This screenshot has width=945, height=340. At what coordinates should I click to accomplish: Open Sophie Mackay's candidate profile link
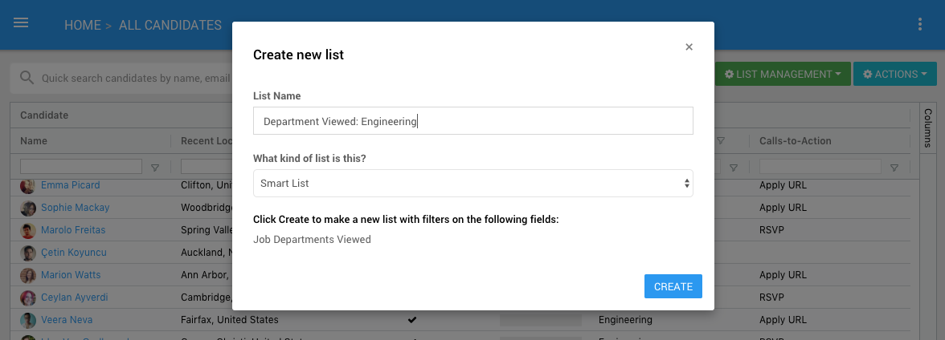75,208
